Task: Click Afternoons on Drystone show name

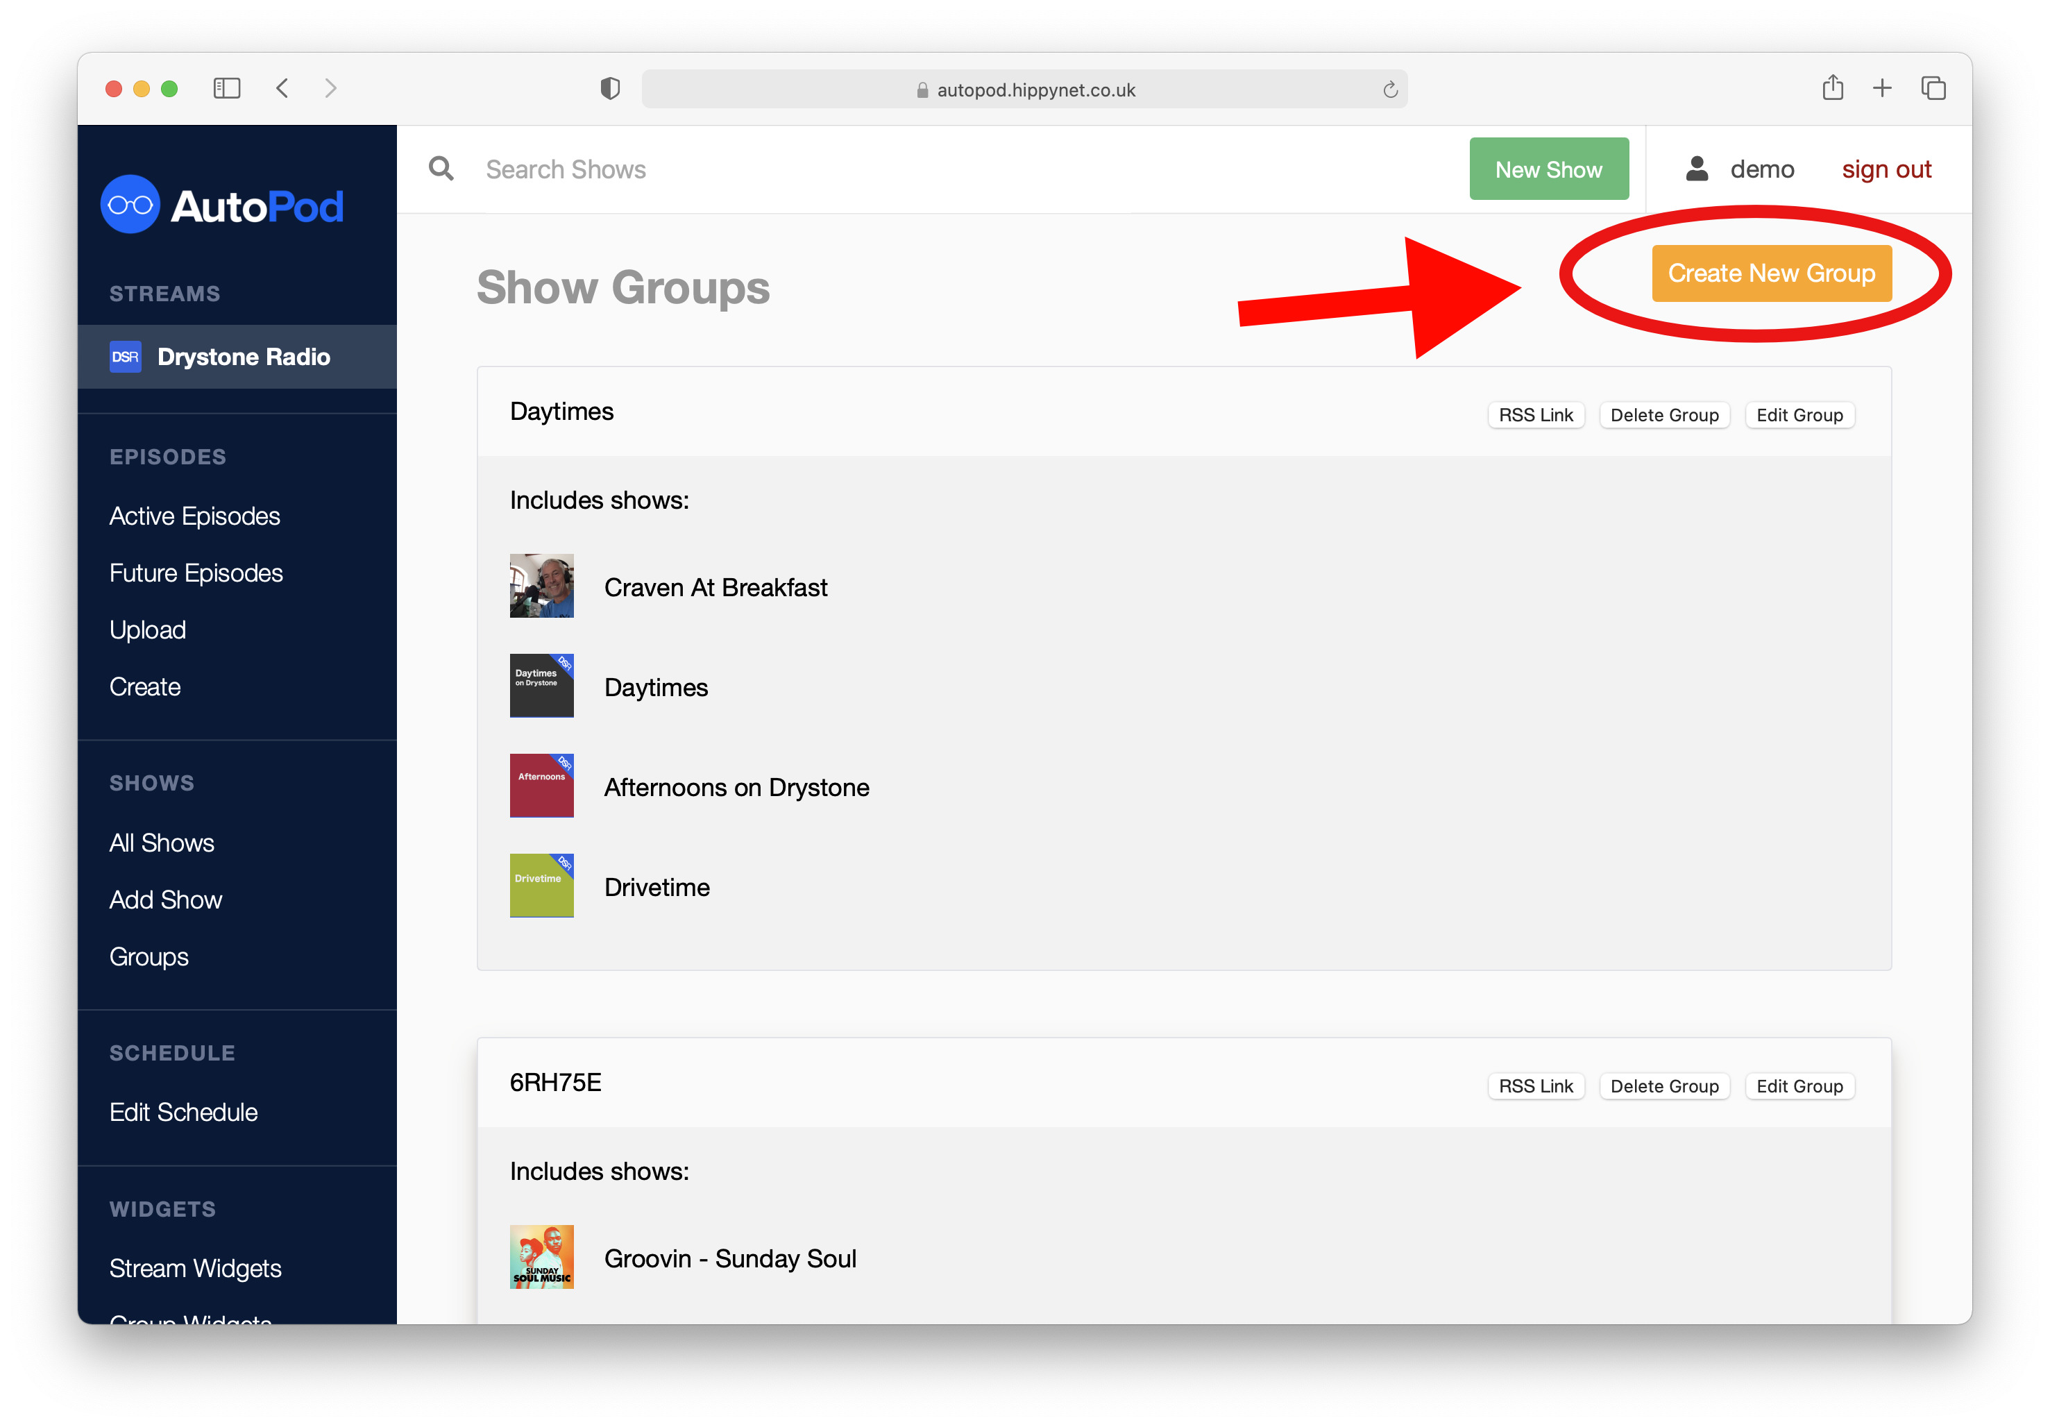Action: point(736,788)
